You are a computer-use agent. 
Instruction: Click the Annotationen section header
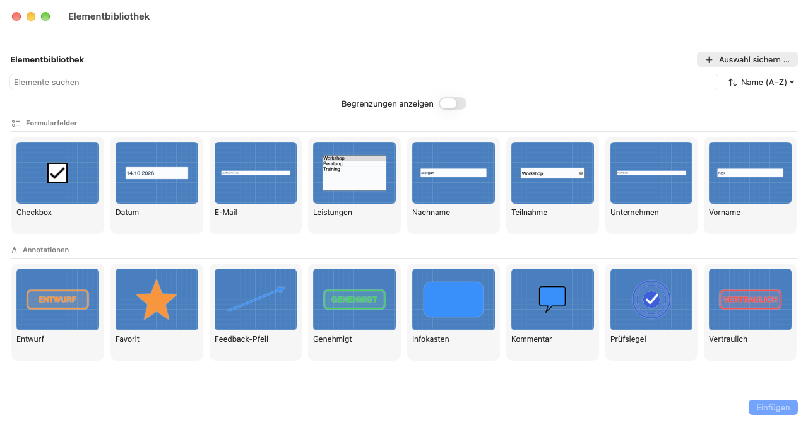click(45, 250)
